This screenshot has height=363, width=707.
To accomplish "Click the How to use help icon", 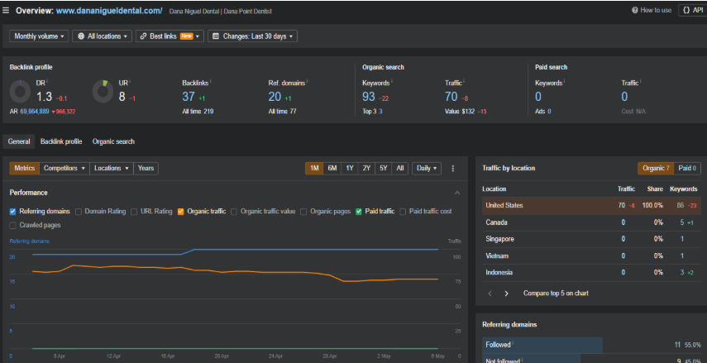I will pos(635,10).
